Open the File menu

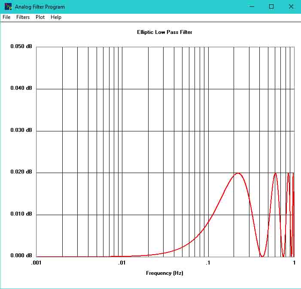pos(6,17)
